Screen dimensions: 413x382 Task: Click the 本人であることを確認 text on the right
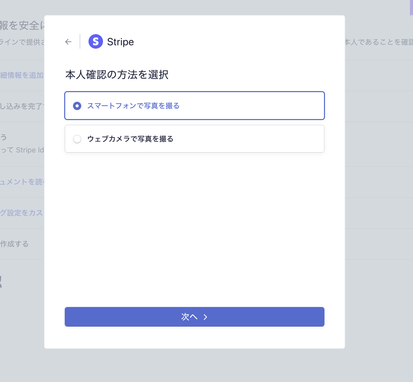[378, 42]
